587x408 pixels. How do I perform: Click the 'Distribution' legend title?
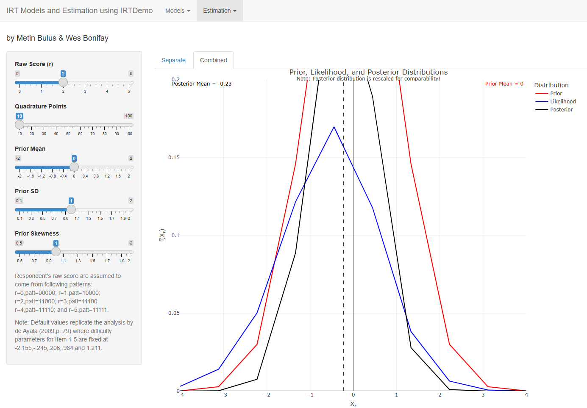click(x=551, y=85)
